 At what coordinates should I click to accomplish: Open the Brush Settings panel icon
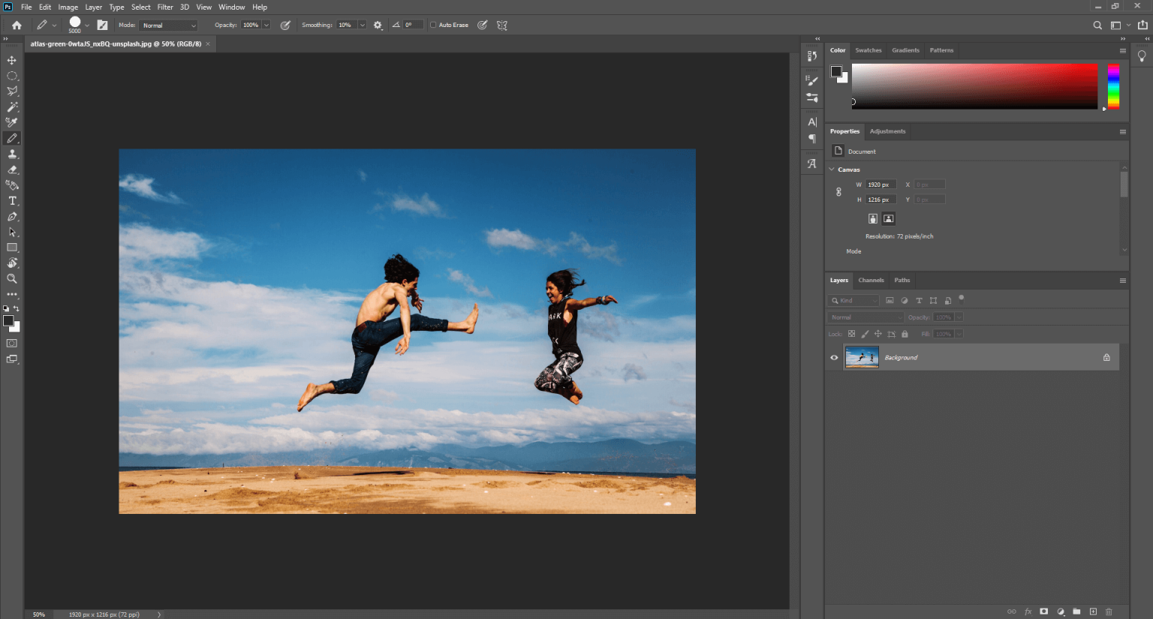[x=811, y=80]
